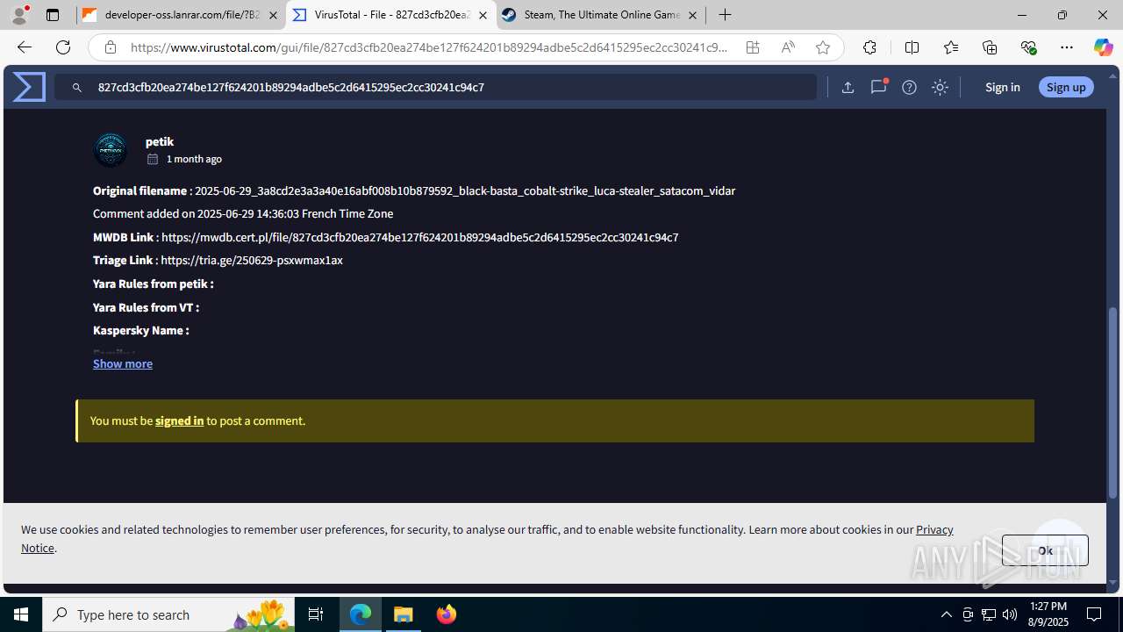Click the app available install icon
Image resolution: width=1123 pixels, height=632 pixels.
pyautogui.click(x=753, y=47)
